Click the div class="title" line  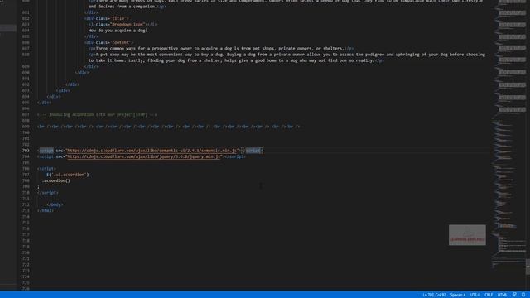click(x=107, y=18)
